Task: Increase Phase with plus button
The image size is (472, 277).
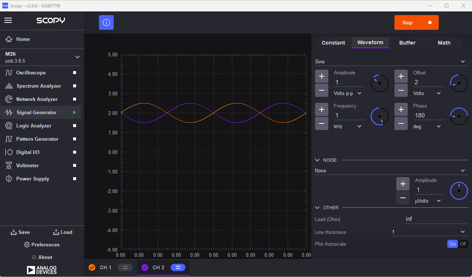Action: pyautogui.click(x=401, y=109)
